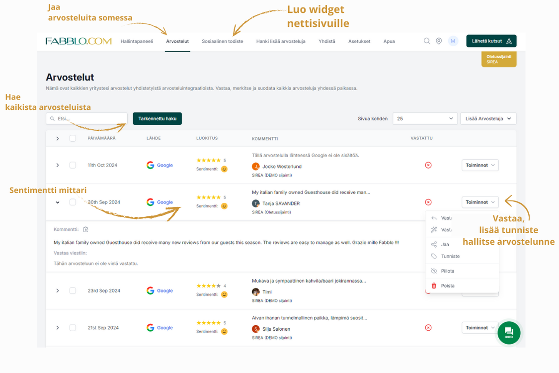Viewport: 559px width, 373px height.
Task: Open the Google link in 21st Sep row
Action: click(x=164, y=328)
